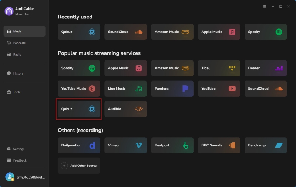Open SoundCloud in Recently used
Image resolution: width=296 pixels, height=187 pixels.
point(125,32)
